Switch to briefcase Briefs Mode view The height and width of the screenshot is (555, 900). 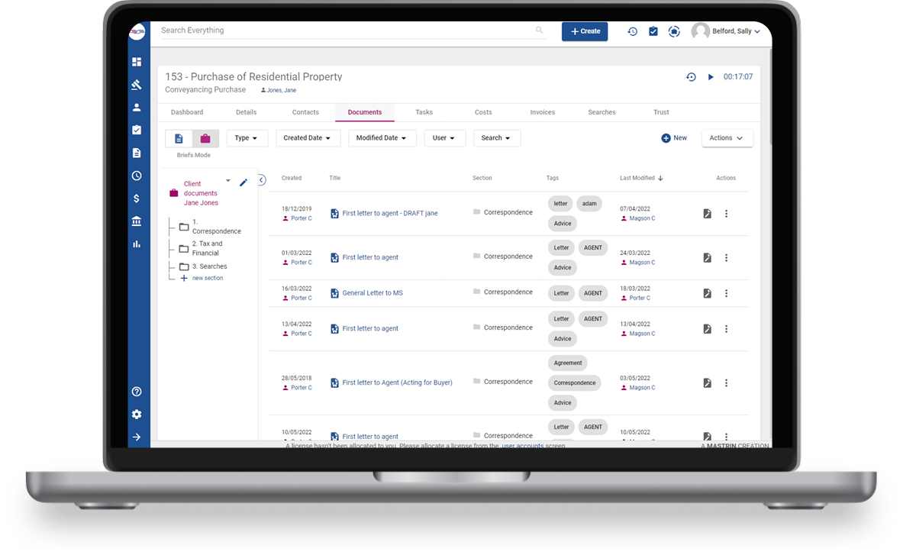pyautogui.click(x=205, y=138)
